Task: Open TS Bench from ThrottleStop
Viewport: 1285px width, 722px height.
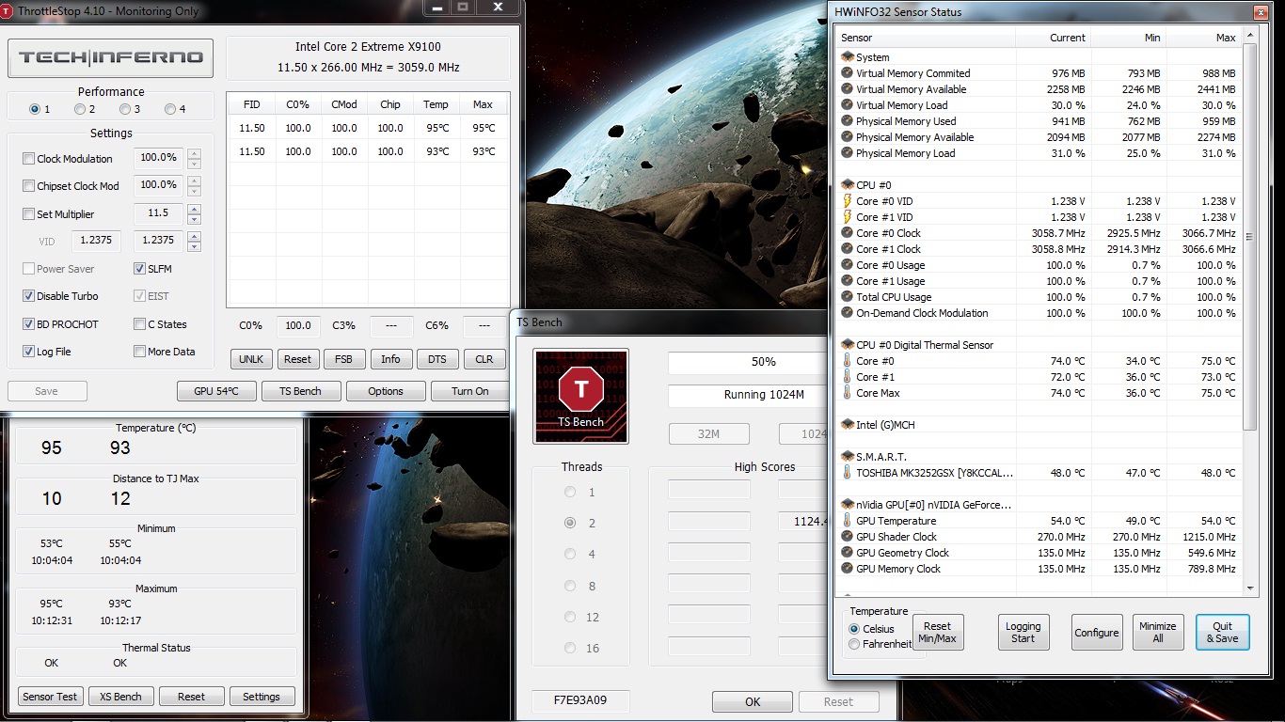Action: (301, 391)
